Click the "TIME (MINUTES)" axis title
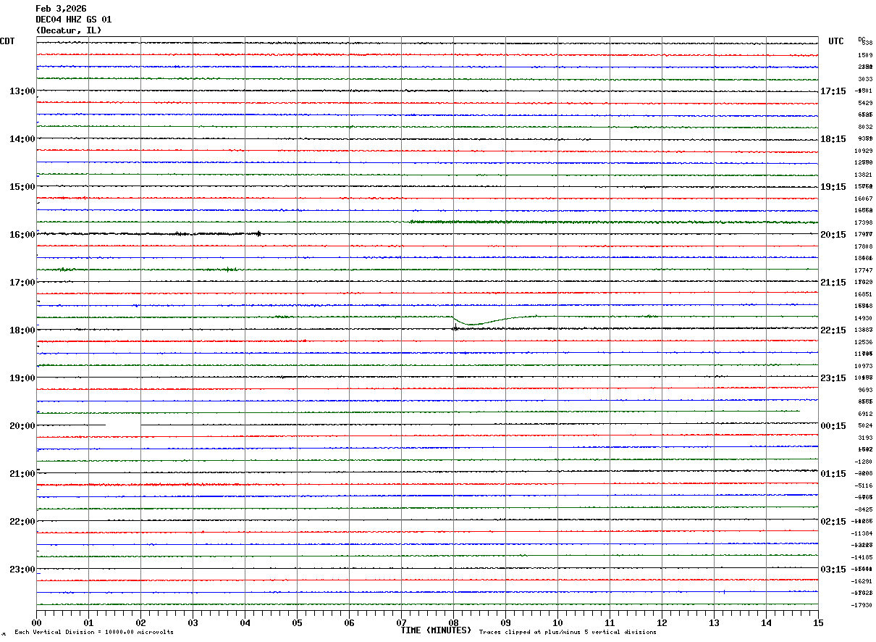 coord(436,630)
